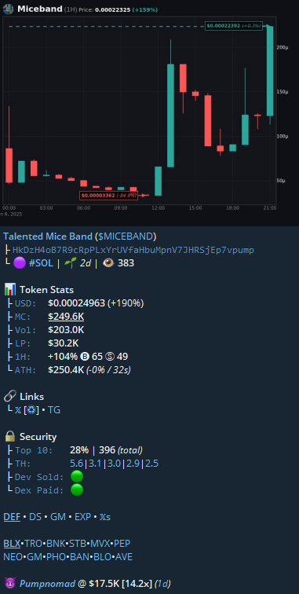Click the purple Solana circle icon

(20, 263)
